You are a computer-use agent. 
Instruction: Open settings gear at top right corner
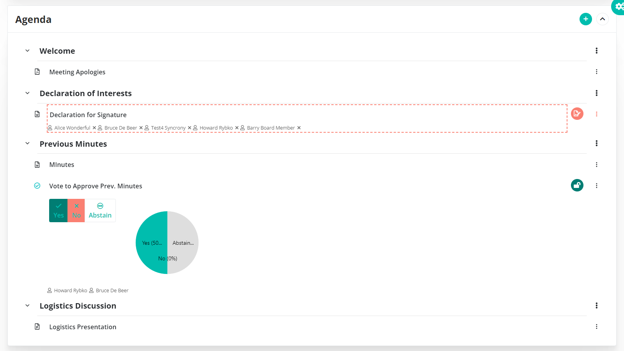[619, 7]
